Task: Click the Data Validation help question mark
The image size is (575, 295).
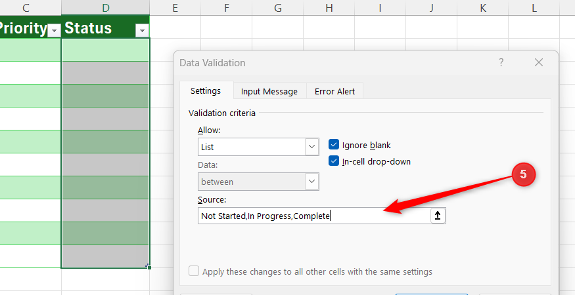Action: [501, 62]
